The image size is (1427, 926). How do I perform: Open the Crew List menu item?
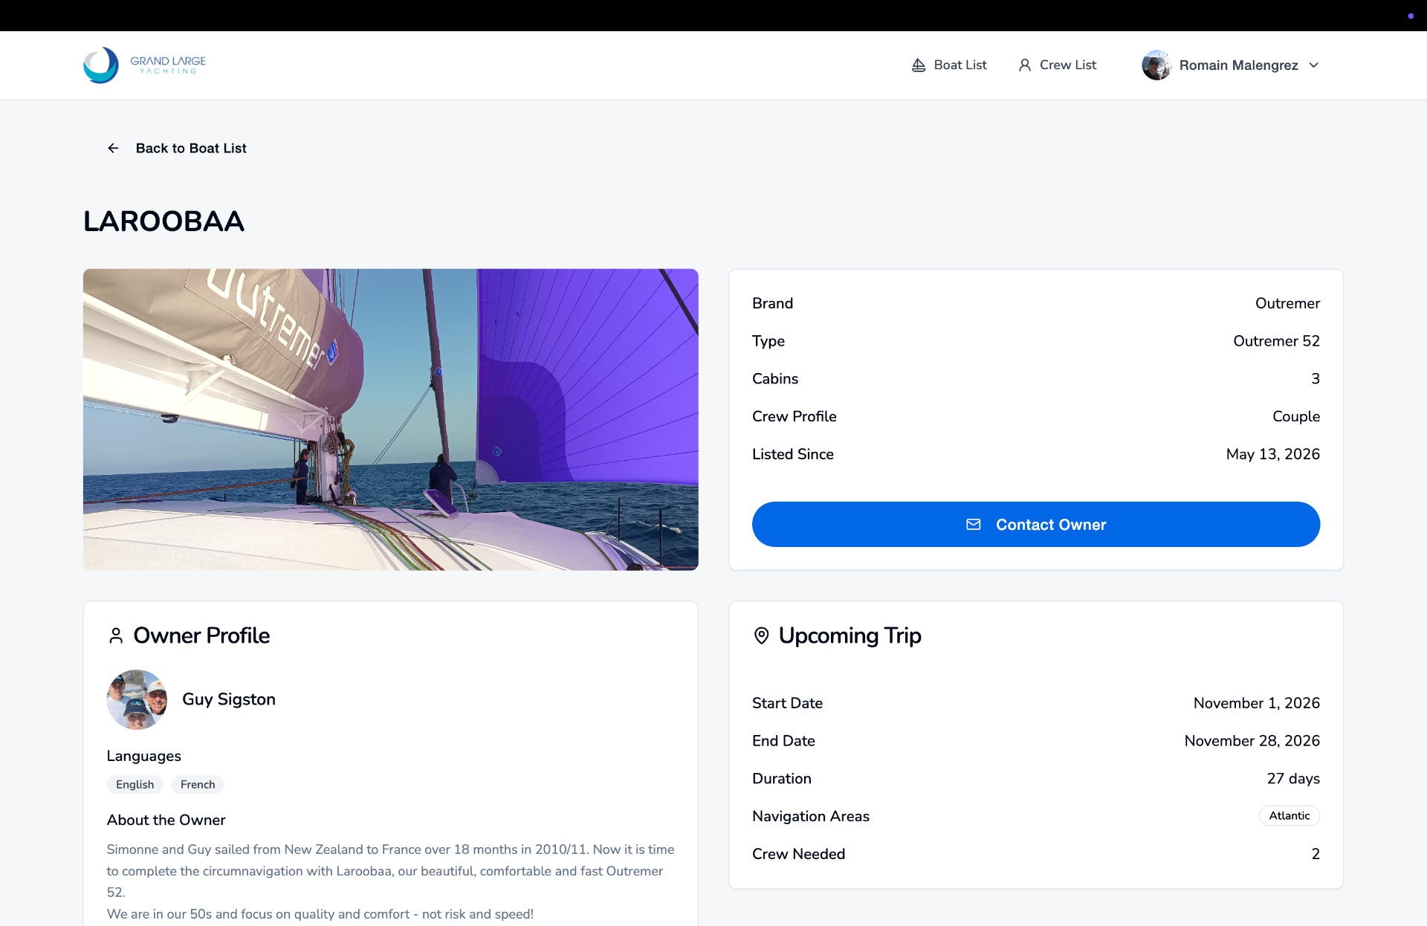[1057, 65]
